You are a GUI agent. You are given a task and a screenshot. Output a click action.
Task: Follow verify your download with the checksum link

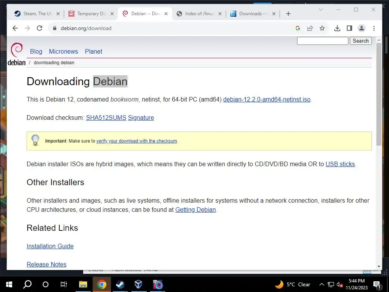[x=136, y=141]
